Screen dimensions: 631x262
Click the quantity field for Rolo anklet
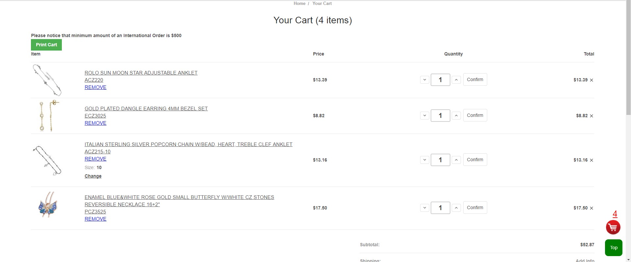coord(440,80)
